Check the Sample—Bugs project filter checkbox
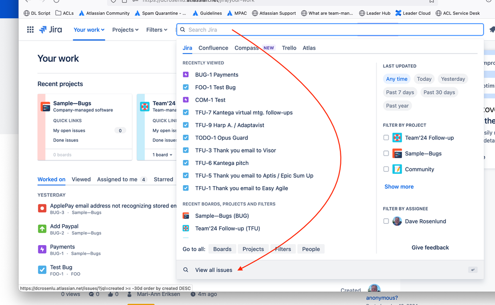 click(x=386, y=153)
